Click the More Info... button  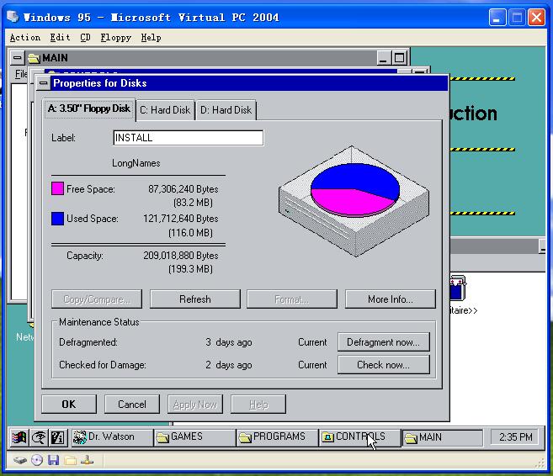[391, 299]
